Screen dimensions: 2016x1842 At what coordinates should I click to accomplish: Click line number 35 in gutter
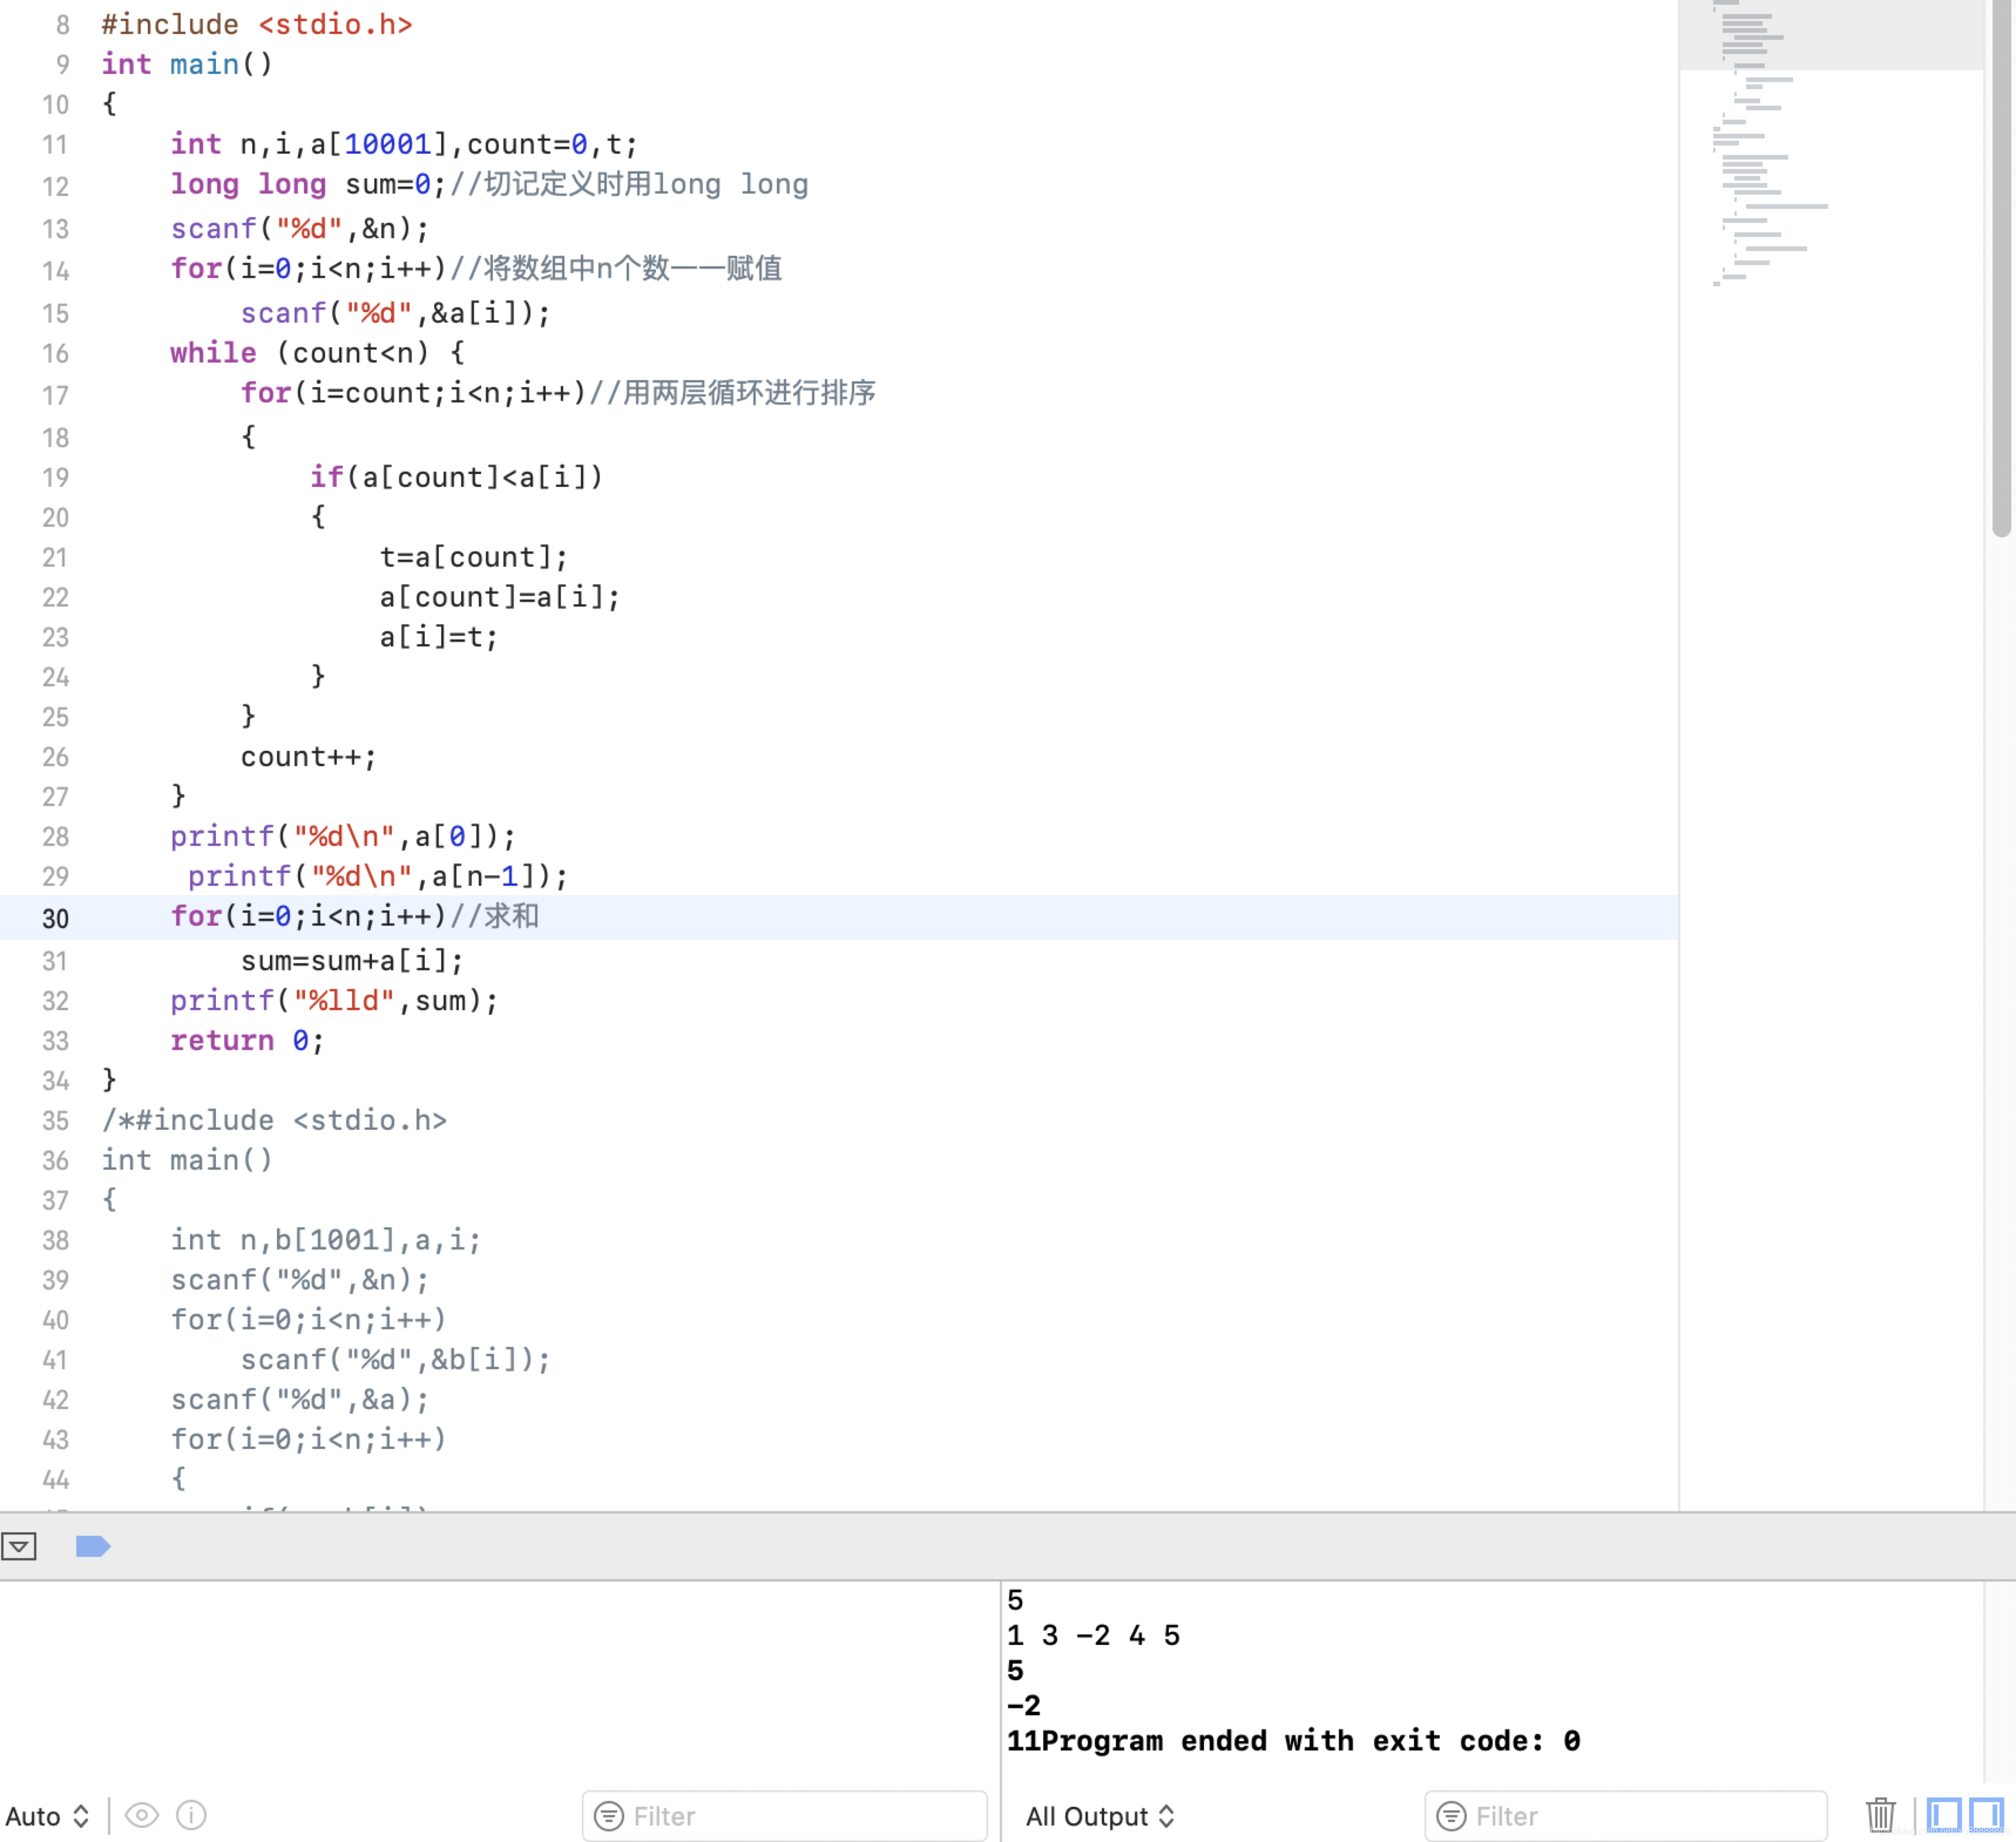(x=55, y=1121)
